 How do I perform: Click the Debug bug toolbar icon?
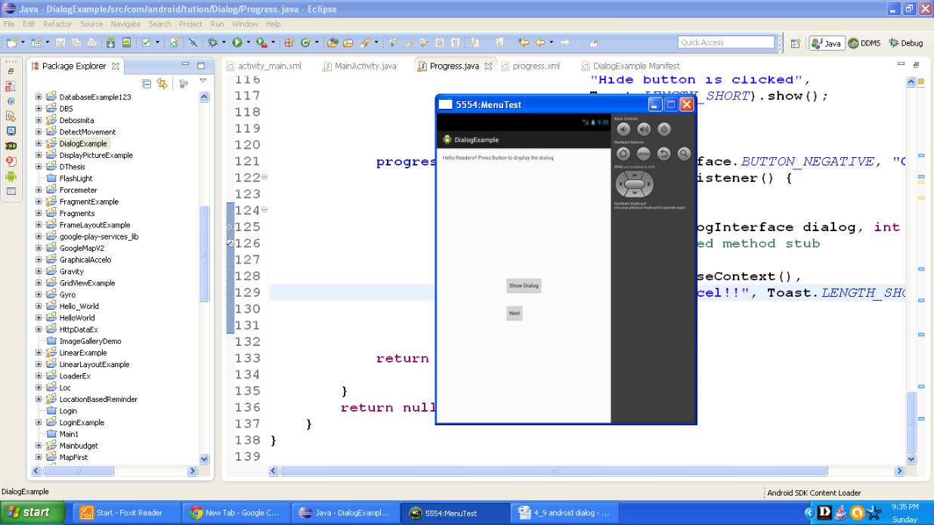pos(212,43)
